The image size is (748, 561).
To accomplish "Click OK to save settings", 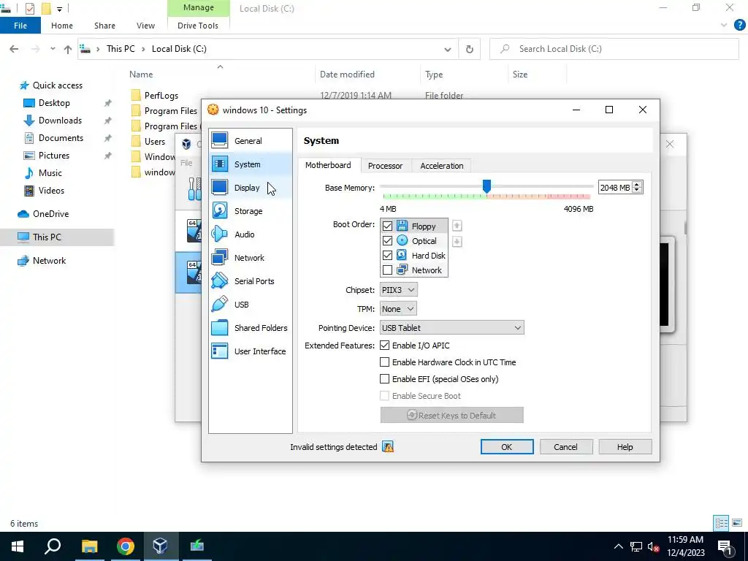I will tap(507, 447).
